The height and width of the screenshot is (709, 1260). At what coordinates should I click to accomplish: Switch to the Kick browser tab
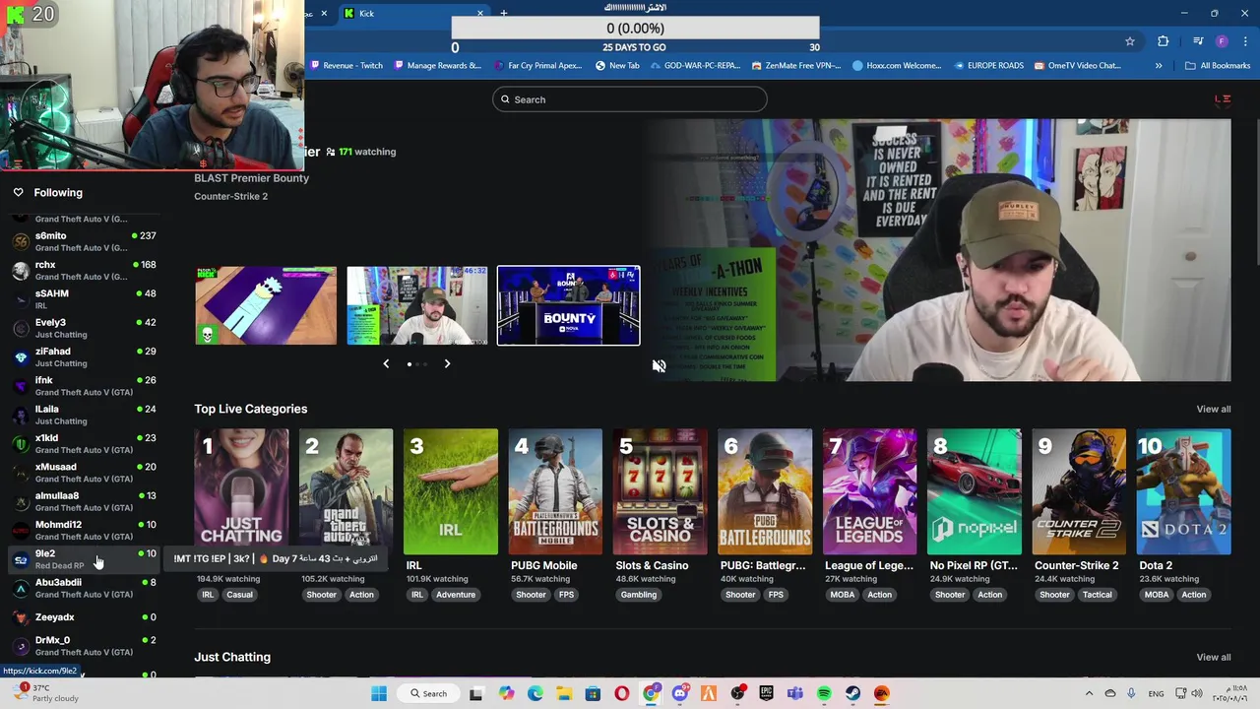pyautogui.click(x=413, y=13)
